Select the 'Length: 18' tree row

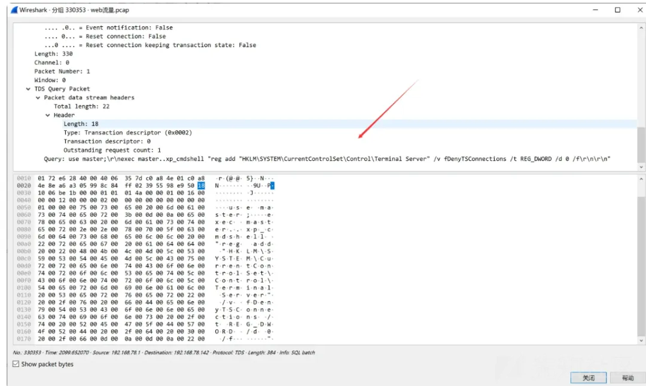(325, 124)
